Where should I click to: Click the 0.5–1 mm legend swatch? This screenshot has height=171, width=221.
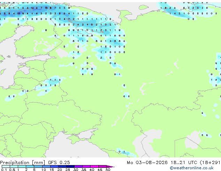pos(14,166)
